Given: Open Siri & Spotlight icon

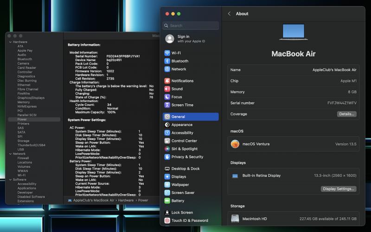Looking at the screenshot, I should [x=167, y=149].
